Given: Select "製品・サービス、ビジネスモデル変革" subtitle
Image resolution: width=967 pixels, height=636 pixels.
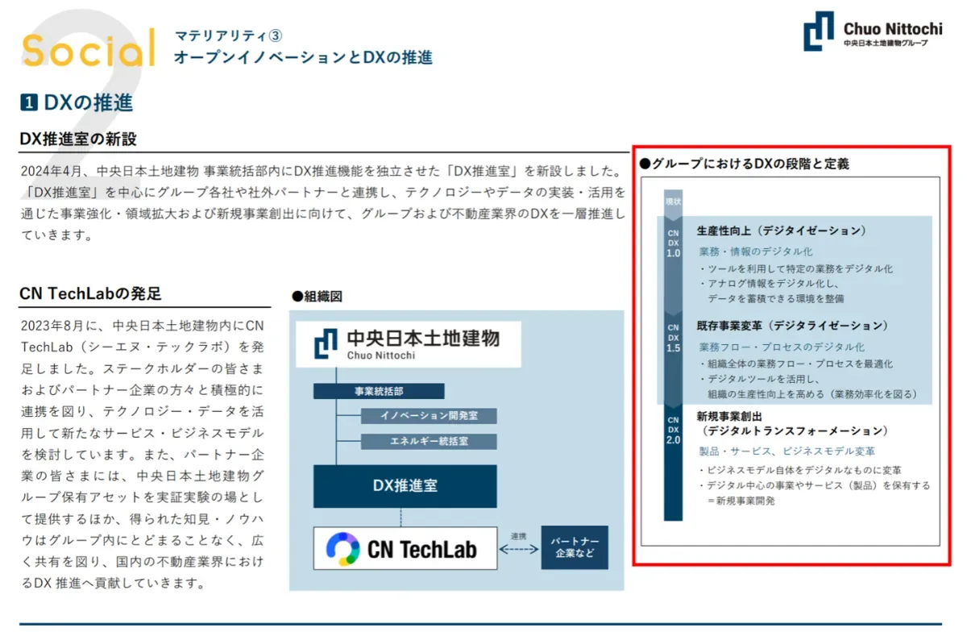Looking at the screenshot, I should [786, 451].
